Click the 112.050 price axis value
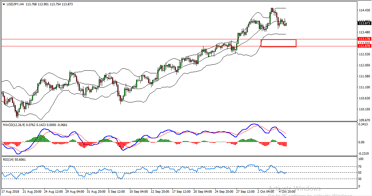 (x=364, y=65)
